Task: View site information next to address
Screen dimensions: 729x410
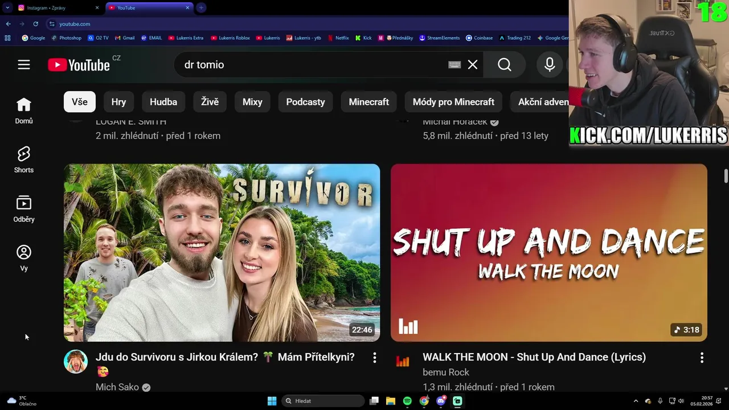Action: tap(52, 24)
